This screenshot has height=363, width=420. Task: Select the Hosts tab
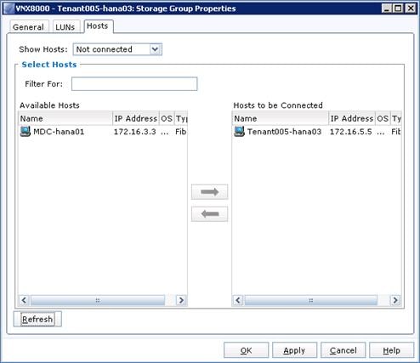tap(98, 26)
